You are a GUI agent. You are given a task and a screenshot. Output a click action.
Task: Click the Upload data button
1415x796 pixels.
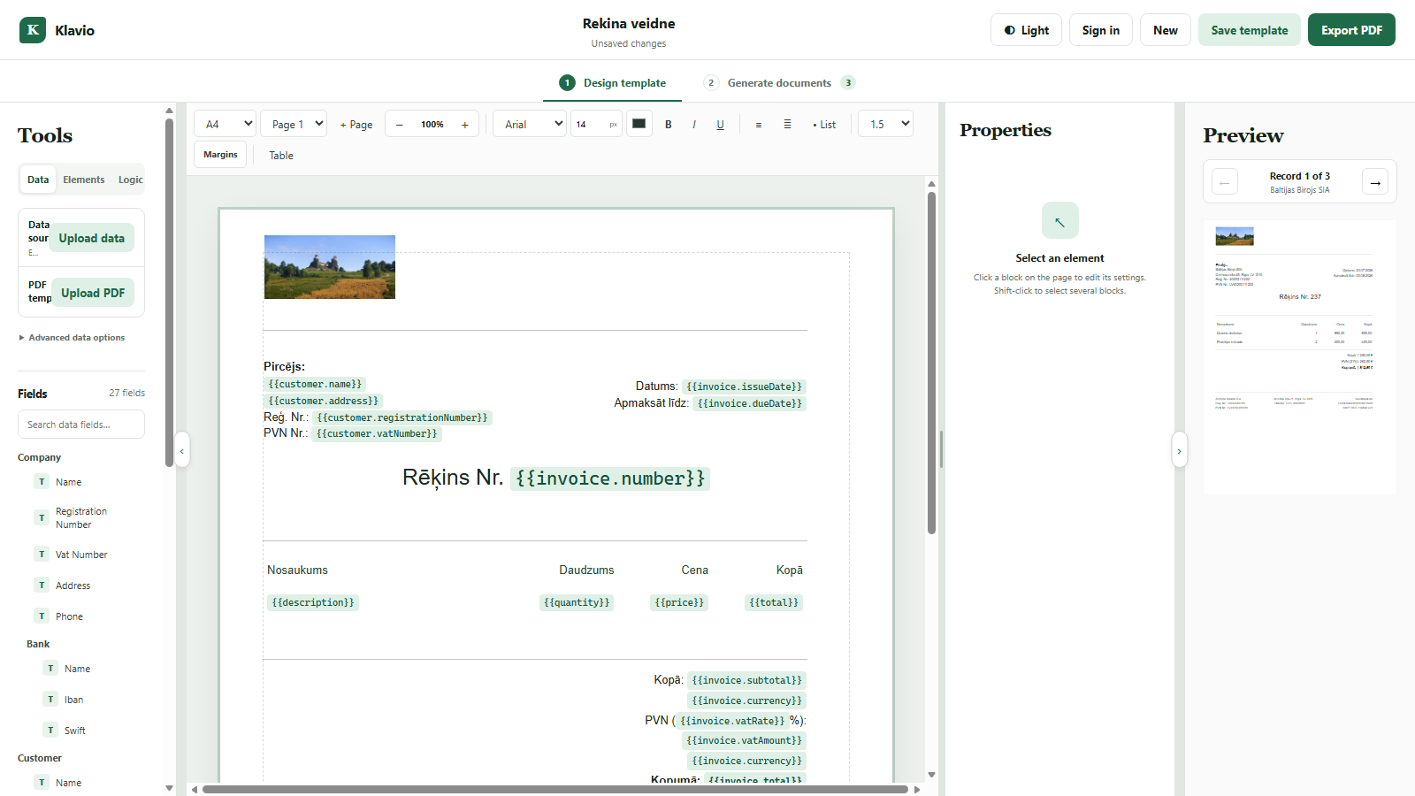tap(92, 238)
